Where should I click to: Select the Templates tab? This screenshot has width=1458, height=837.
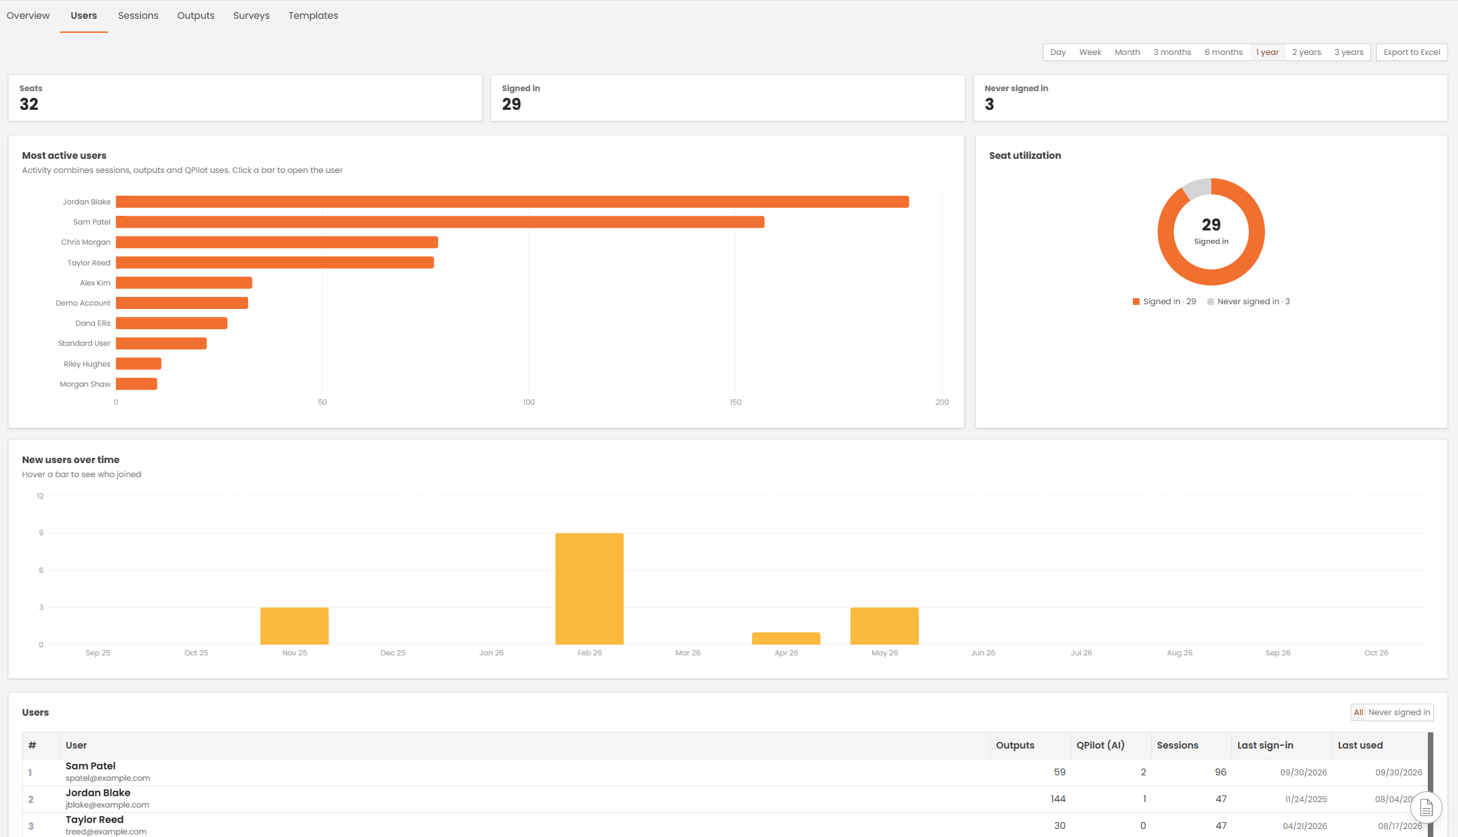(313, 15)
